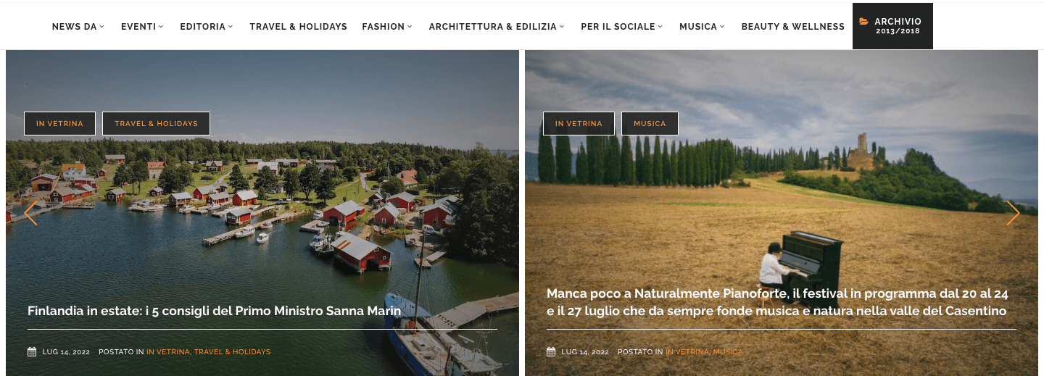Open the Musica navigation dropdown
This screenshot has width=1044, height=376.
pyautogui.click(x=702, y=27)
